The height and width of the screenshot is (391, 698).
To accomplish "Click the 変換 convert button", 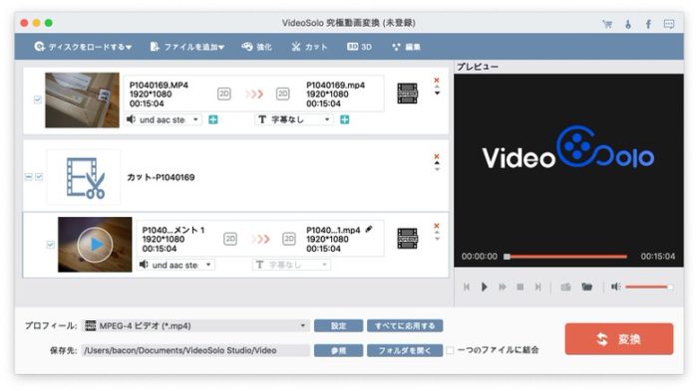I will click(619, 339).
